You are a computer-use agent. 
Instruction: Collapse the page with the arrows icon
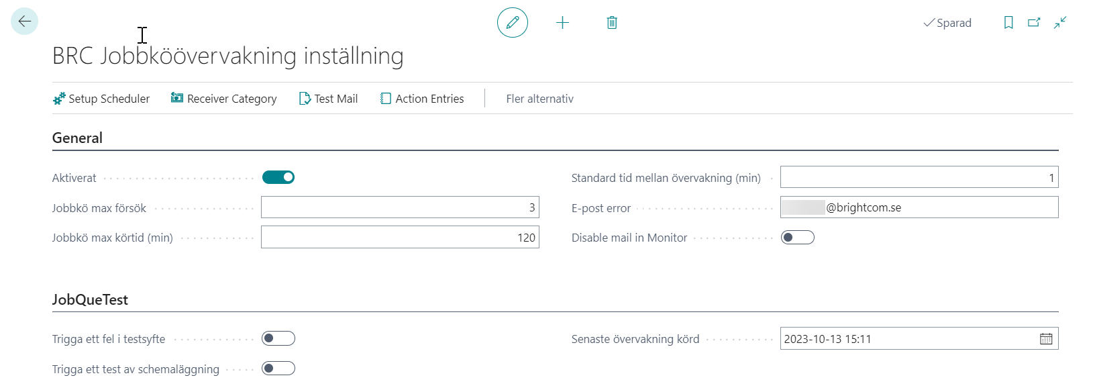coord(1060,23)
